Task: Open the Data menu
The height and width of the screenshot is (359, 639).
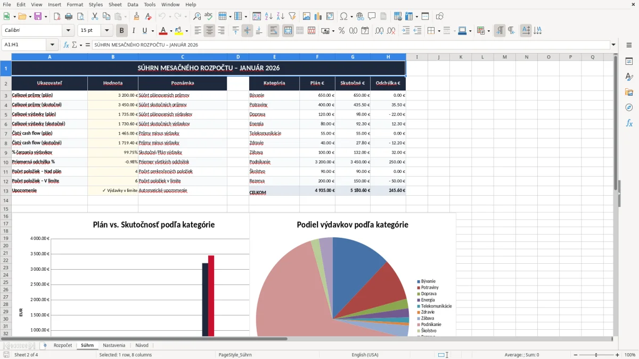Action: tap(133, 4)
